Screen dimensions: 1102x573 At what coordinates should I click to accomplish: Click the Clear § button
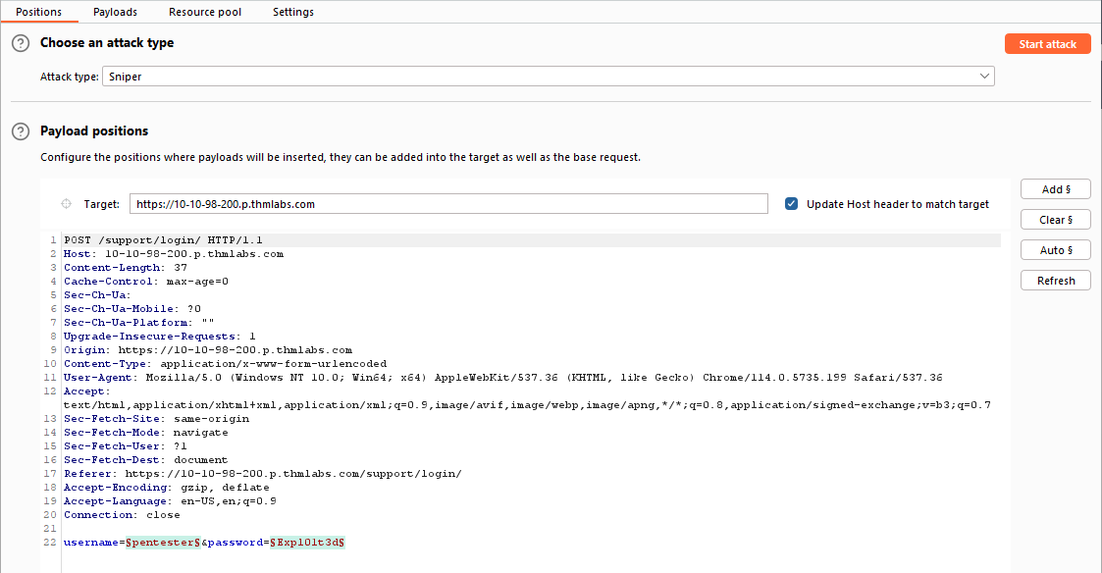click(1056, 220)
